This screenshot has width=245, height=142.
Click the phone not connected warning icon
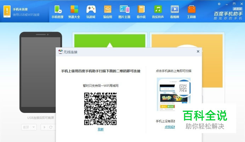(x=7, y=11)
